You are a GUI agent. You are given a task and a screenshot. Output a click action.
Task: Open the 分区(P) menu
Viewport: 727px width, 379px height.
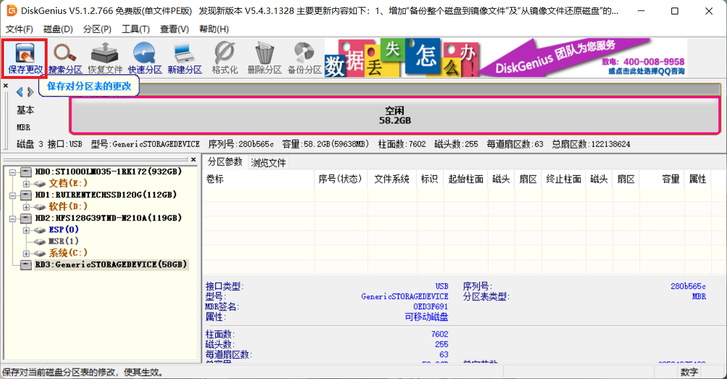(97, 29)
